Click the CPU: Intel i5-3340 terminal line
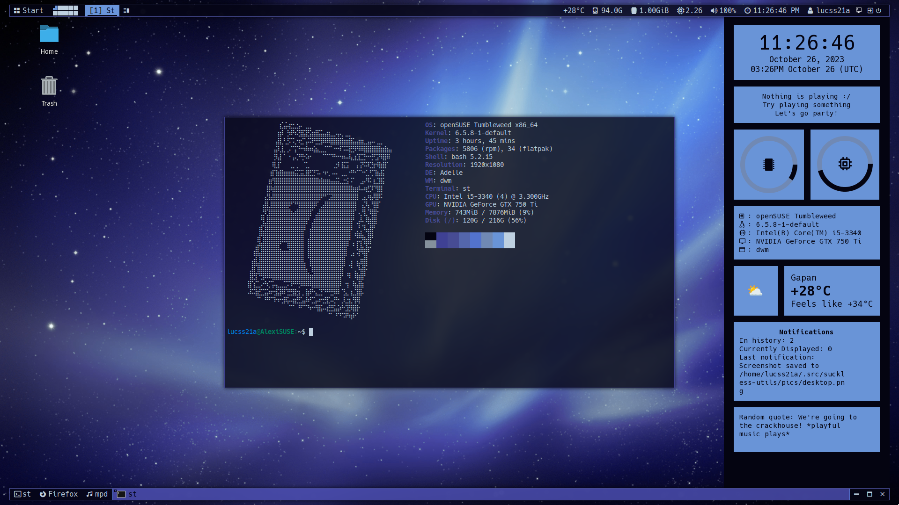The width and height of the screenshot is (899, 505). click(487, 196)
